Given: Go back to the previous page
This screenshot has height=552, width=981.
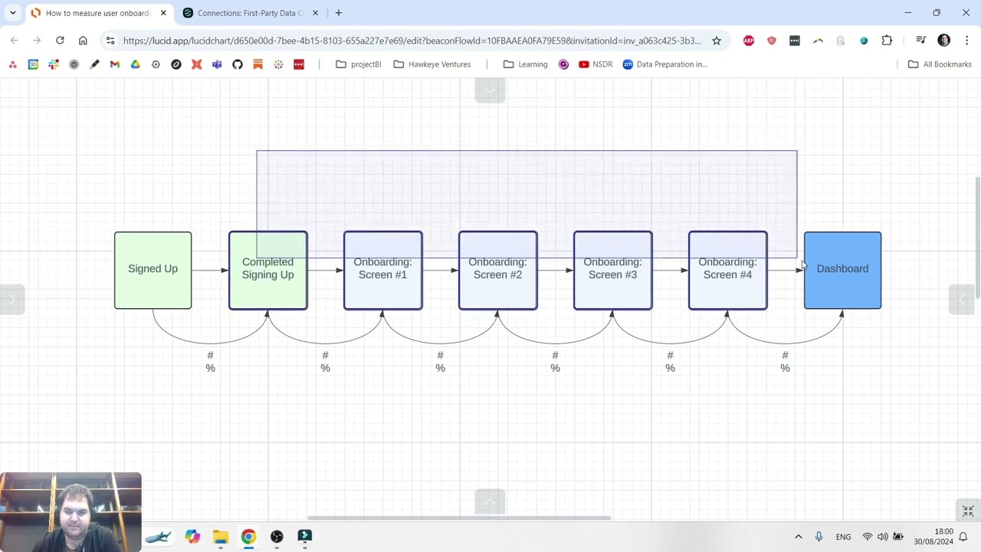Looking at the screenshot, I should pos(14,41).
